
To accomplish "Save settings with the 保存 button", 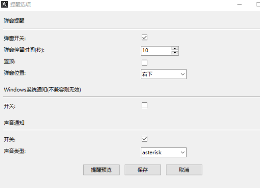I will (x=143, y=170).
